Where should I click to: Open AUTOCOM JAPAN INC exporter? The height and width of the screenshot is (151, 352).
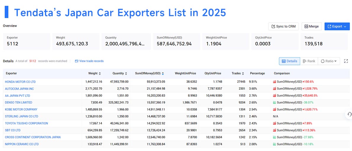[19, 88]
